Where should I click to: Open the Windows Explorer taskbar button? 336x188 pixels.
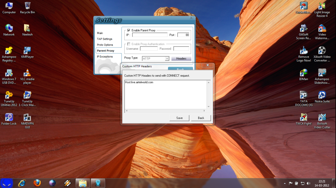point(83,183)
